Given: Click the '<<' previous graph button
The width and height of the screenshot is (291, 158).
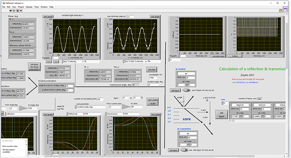Looking at the screenshot, I should tap(48, 62).
